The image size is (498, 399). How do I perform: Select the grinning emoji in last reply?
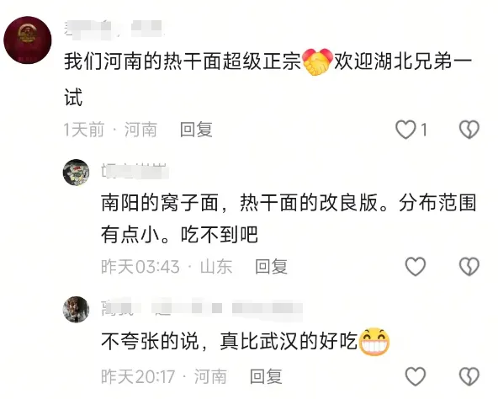click(x=373, y=342)
